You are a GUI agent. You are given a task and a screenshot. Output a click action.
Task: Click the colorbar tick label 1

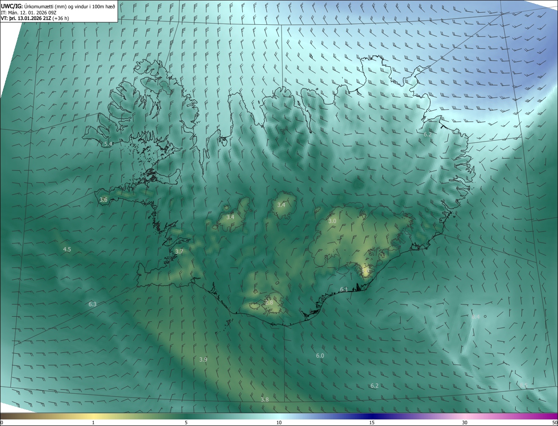(93, 423)
